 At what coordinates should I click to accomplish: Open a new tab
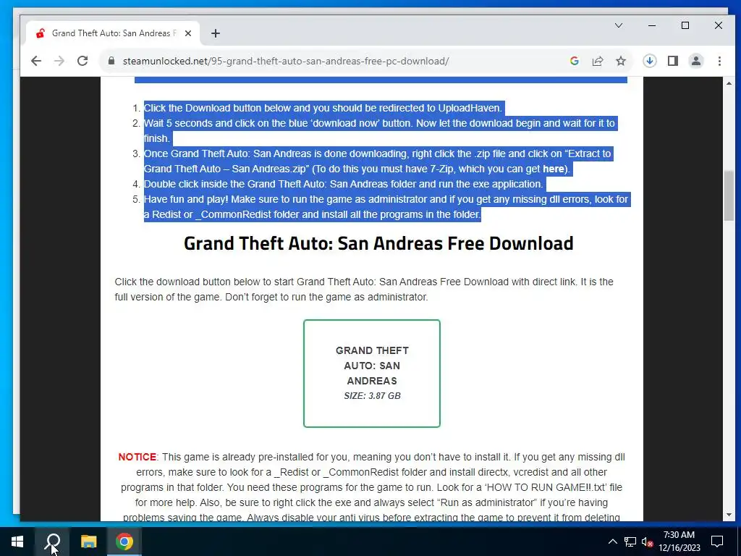pyautogui.click(x=216, y=33)
